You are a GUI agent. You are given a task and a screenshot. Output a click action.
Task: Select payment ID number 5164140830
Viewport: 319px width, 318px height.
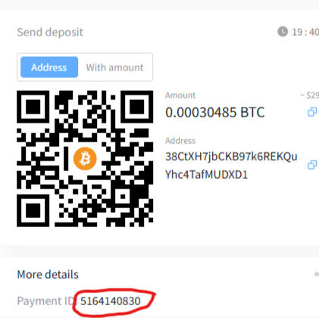110,301
